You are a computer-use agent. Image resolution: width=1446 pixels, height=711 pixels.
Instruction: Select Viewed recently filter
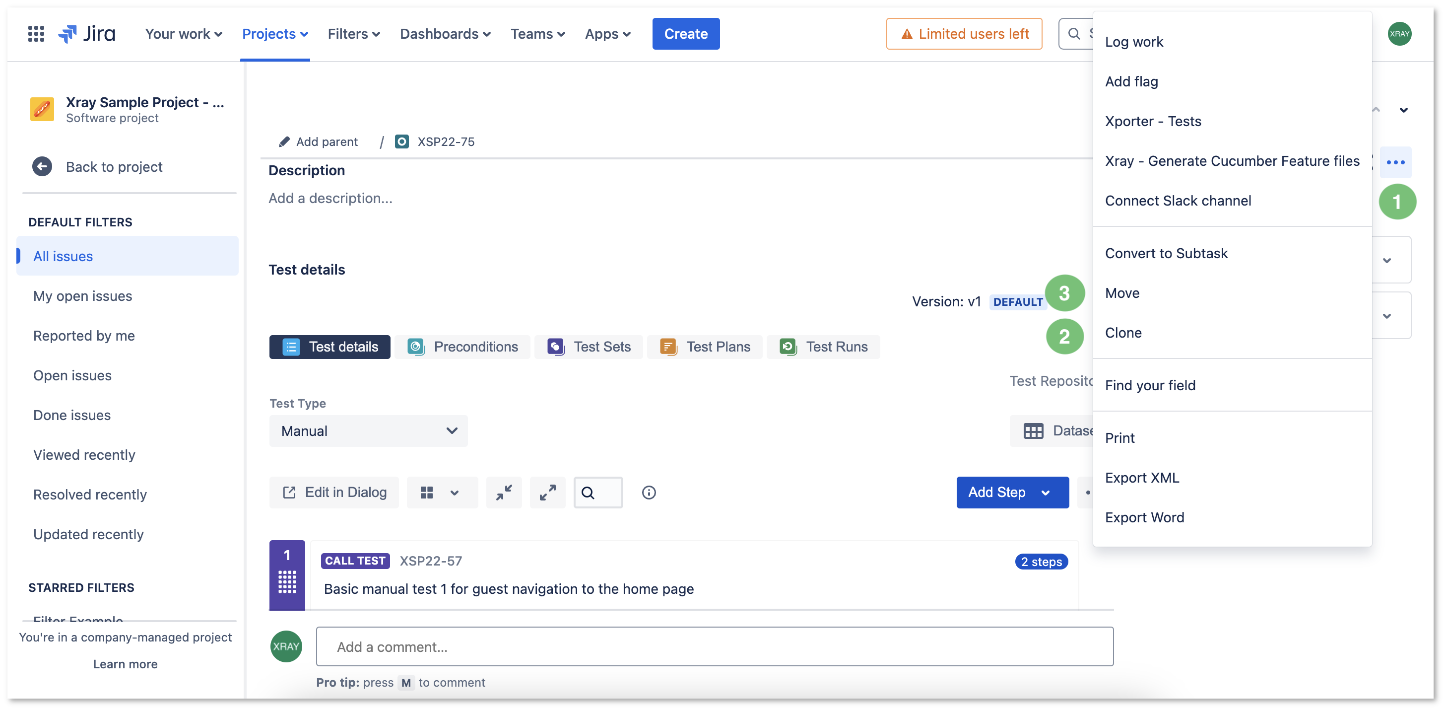pyautogui.click(x=128, y=455)
